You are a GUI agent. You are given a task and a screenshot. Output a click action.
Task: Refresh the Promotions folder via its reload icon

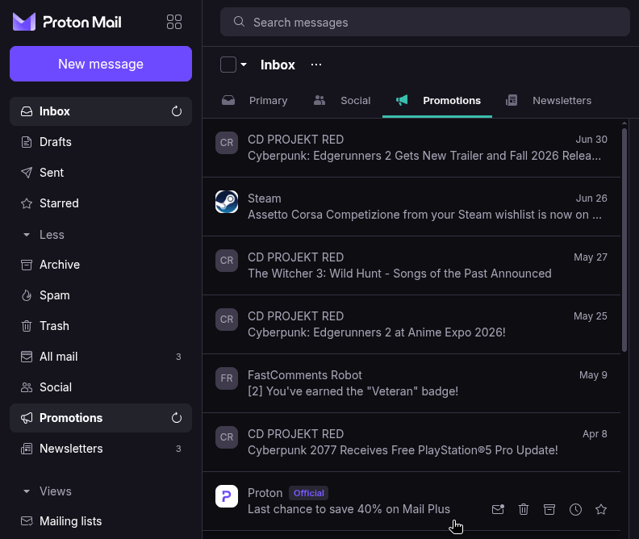pyautogui.click(x=177, y=418)
